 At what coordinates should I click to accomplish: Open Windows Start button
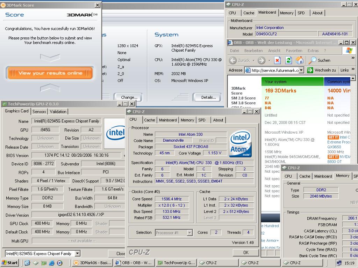[9, 263]
